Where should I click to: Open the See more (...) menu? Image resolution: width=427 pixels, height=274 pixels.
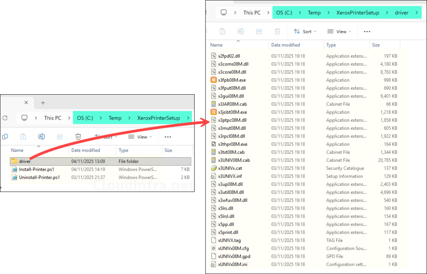click(x=367, y=31)
